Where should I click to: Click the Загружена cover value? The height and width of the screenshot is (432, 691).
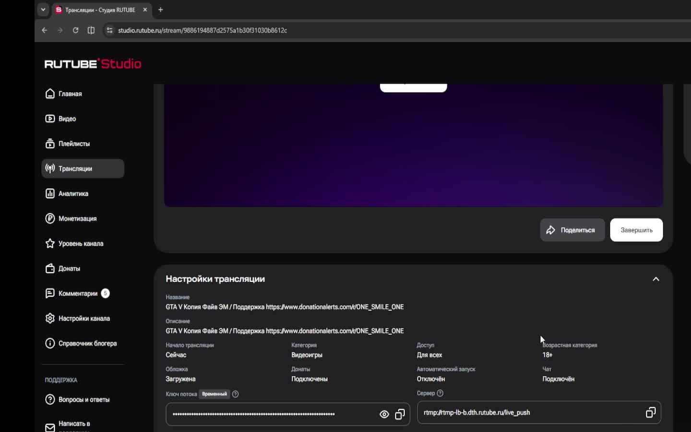point(180,379)
